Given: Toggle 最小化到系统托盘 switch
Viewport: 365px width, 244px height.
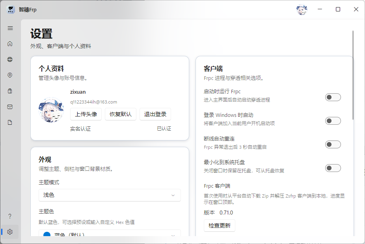Looking at the screenshot, I should coord(333,168).
